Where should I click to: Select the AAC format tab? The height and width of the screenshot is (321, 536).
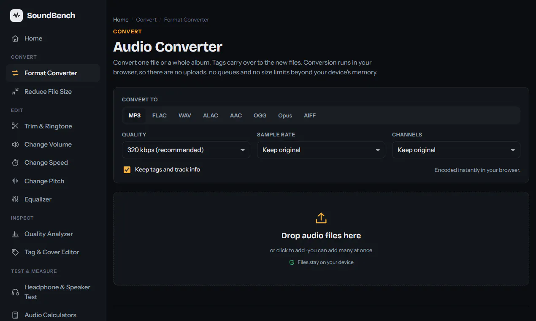[236, 115]
